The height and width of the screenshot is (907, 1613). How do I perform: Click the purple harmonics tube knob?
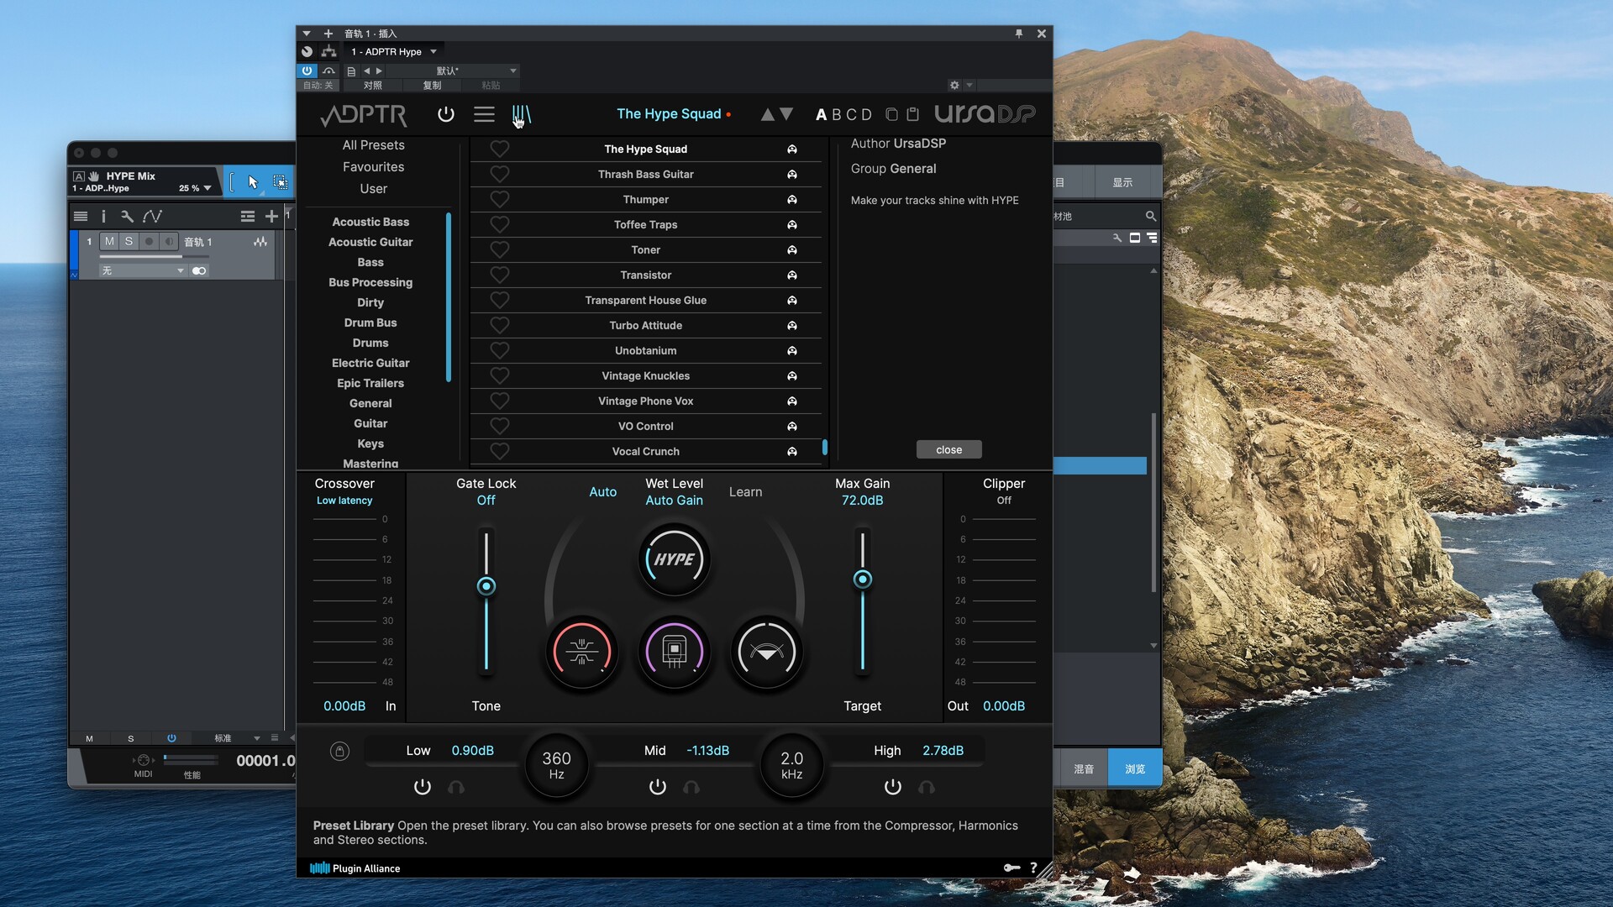tap(675, 652)
